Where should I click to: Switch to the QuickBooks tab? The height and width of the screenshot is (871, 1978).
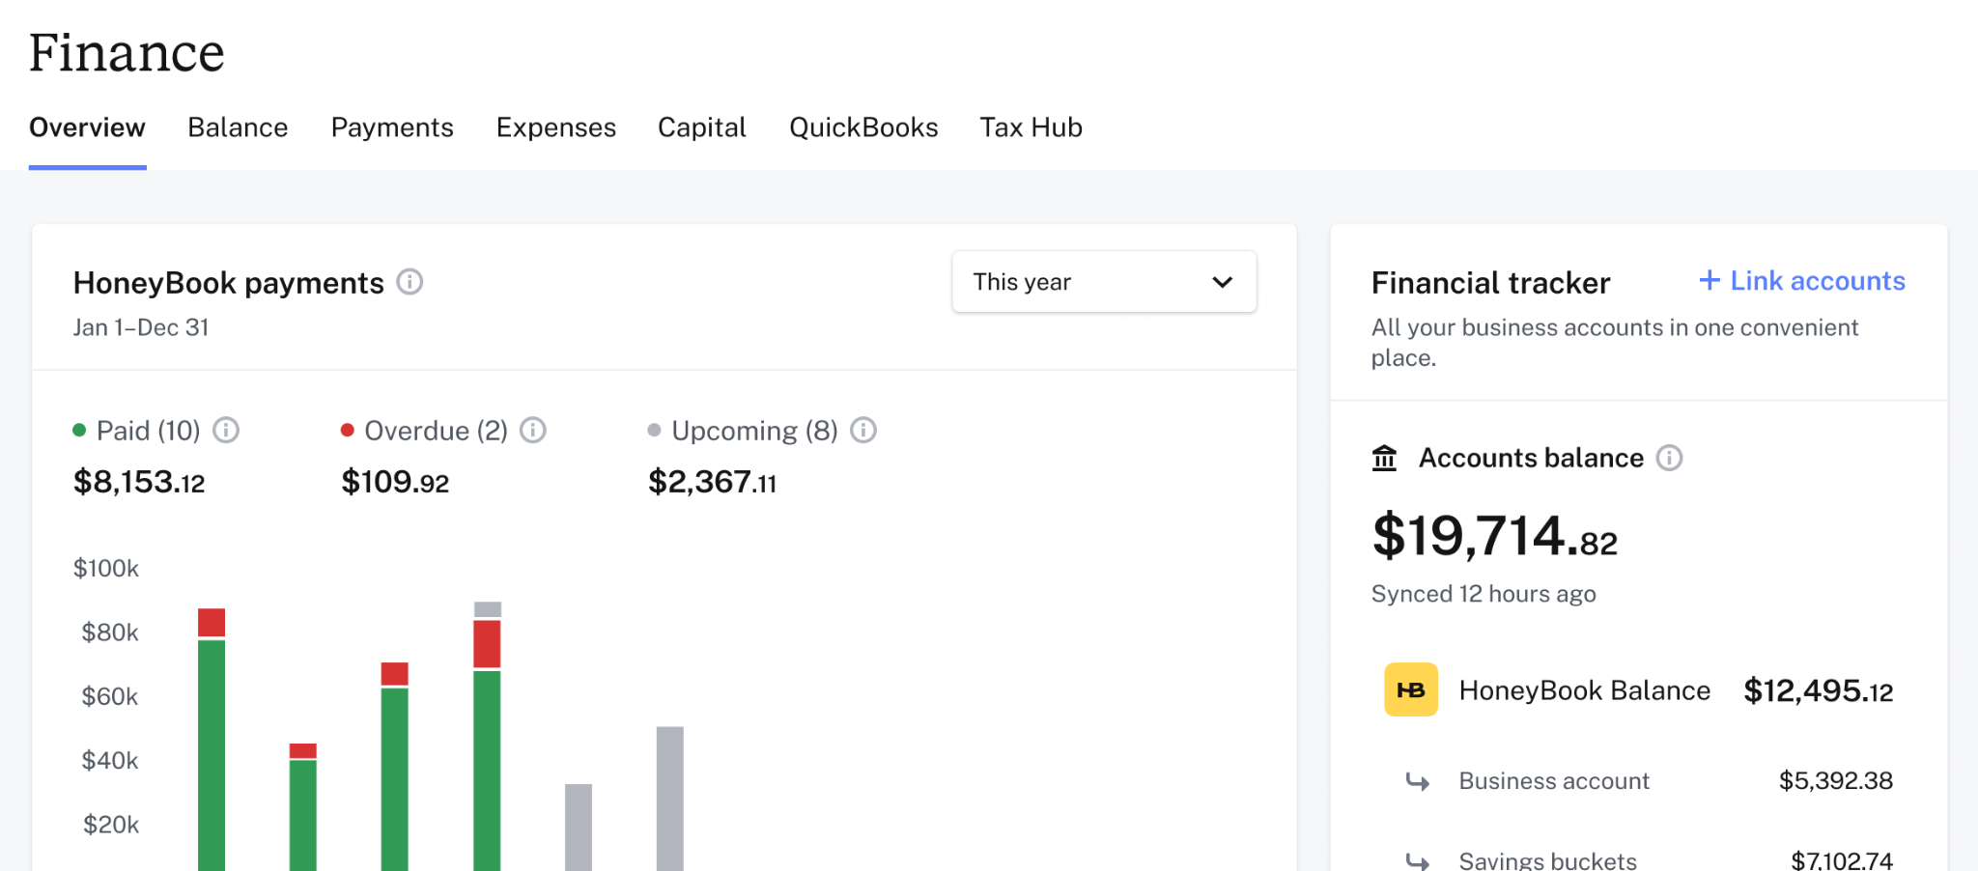pyautogui.click(x=863, y=127)
